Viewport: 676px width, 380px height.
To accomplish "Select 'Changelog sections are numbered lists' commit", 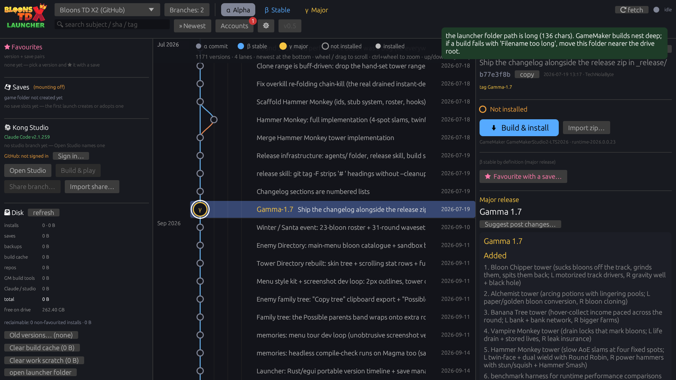I will point(333,191).
